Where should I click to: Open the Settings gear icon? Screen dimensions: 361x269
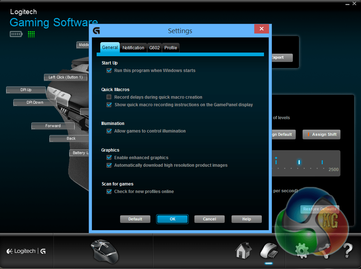coord(302,250)
